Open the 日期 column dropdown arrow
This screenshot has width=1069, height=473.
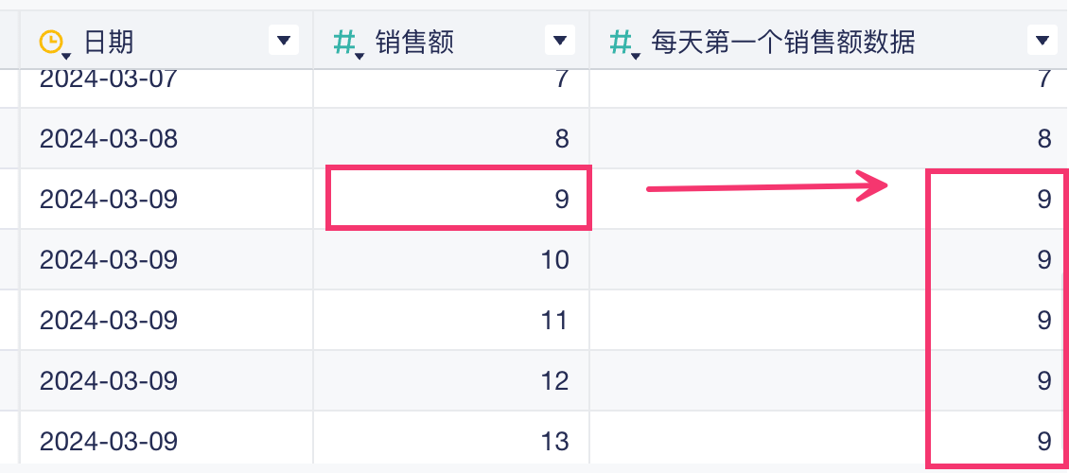[x=284, y=40]
